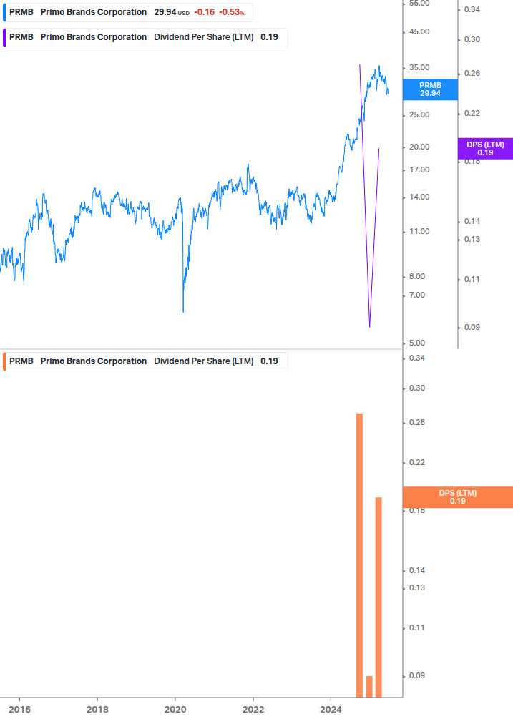Click the 14.00 price axis label
513x719 pixels.
coord(419,197)
